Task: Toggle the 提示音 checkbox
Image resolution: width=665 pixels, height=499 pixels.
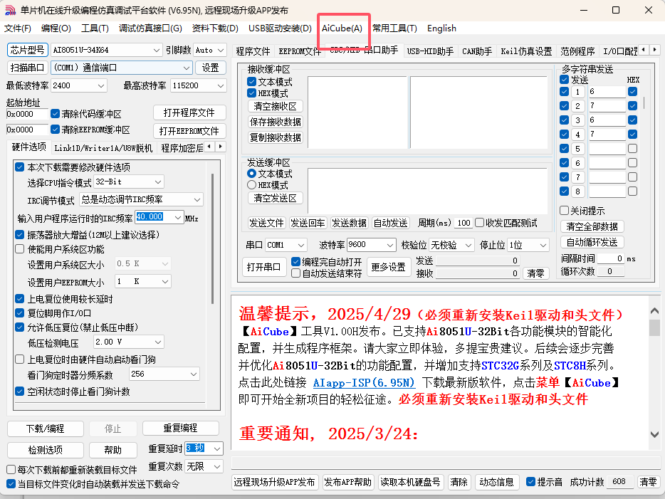Action: click(530, 482)
